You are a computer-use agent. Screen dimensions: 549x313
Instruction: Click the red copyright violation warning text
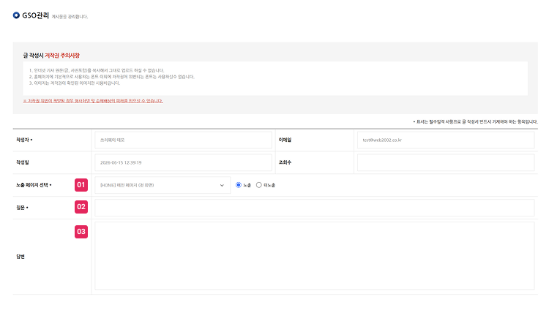(x=93, y=101)
